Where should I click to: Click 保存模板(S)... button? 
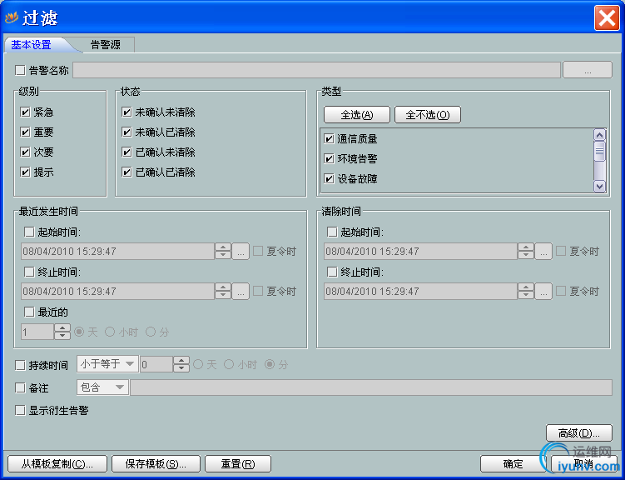(156, 463)
